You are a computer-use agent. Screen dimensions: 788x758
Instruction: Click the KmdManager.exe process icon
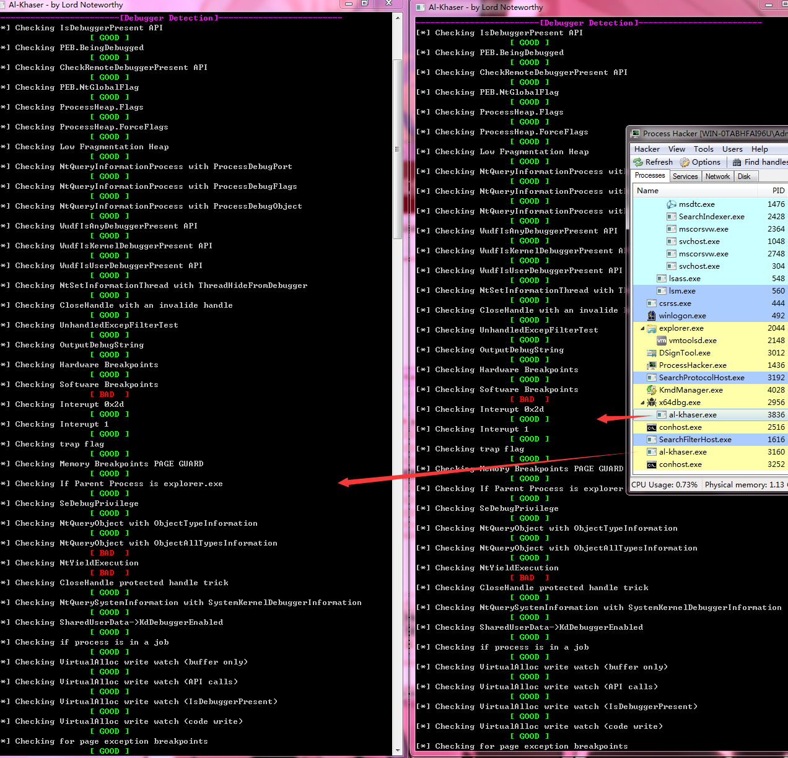point(652,390)
